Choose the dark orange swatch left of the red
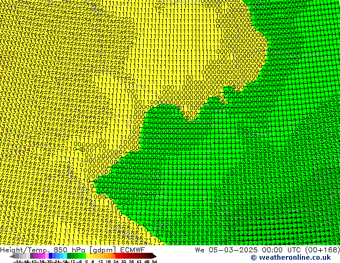The width and height of the screenshot is (340, 263). (x=113, y=255)
